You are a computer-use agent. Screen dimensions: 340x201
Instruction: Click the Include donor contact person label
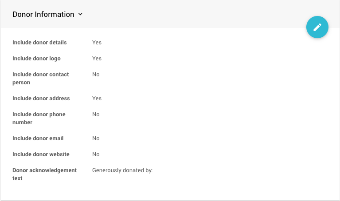click(x=40, y=78)
